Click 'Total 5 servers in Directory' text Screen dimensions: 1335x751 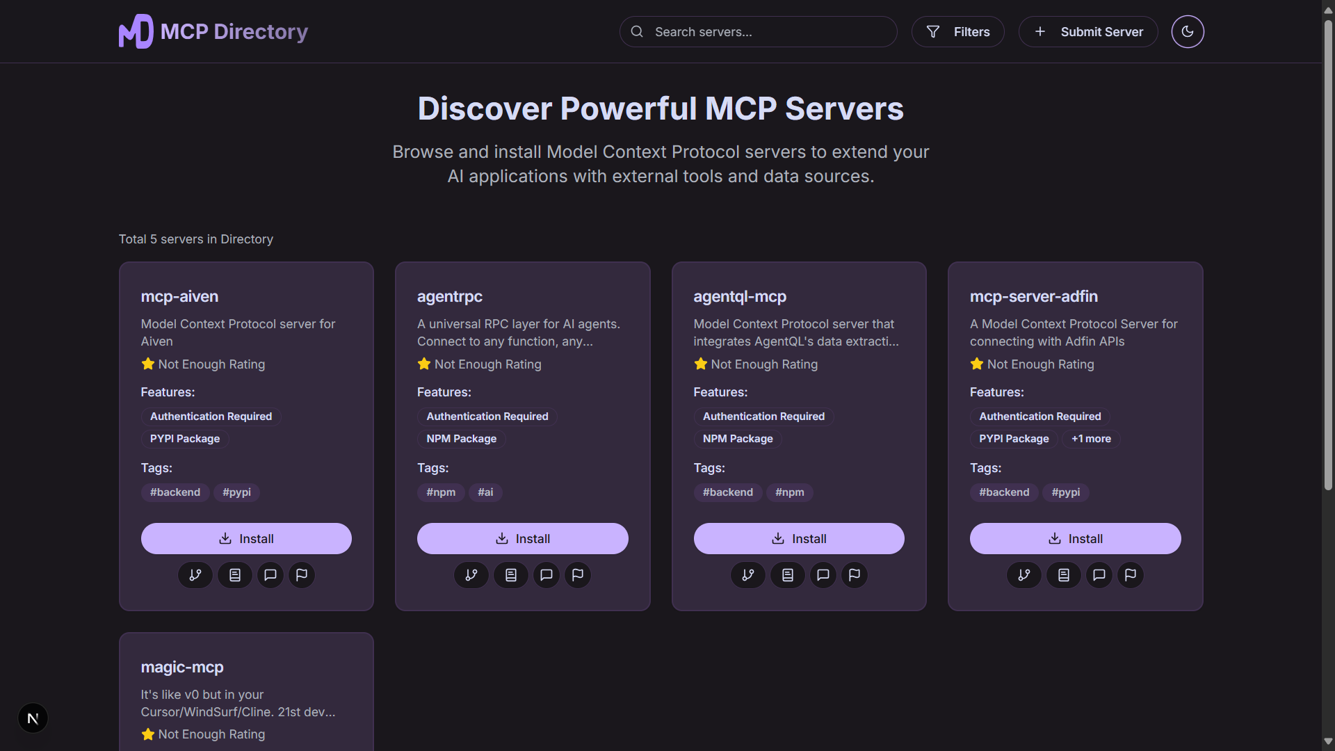click(195, 239)
